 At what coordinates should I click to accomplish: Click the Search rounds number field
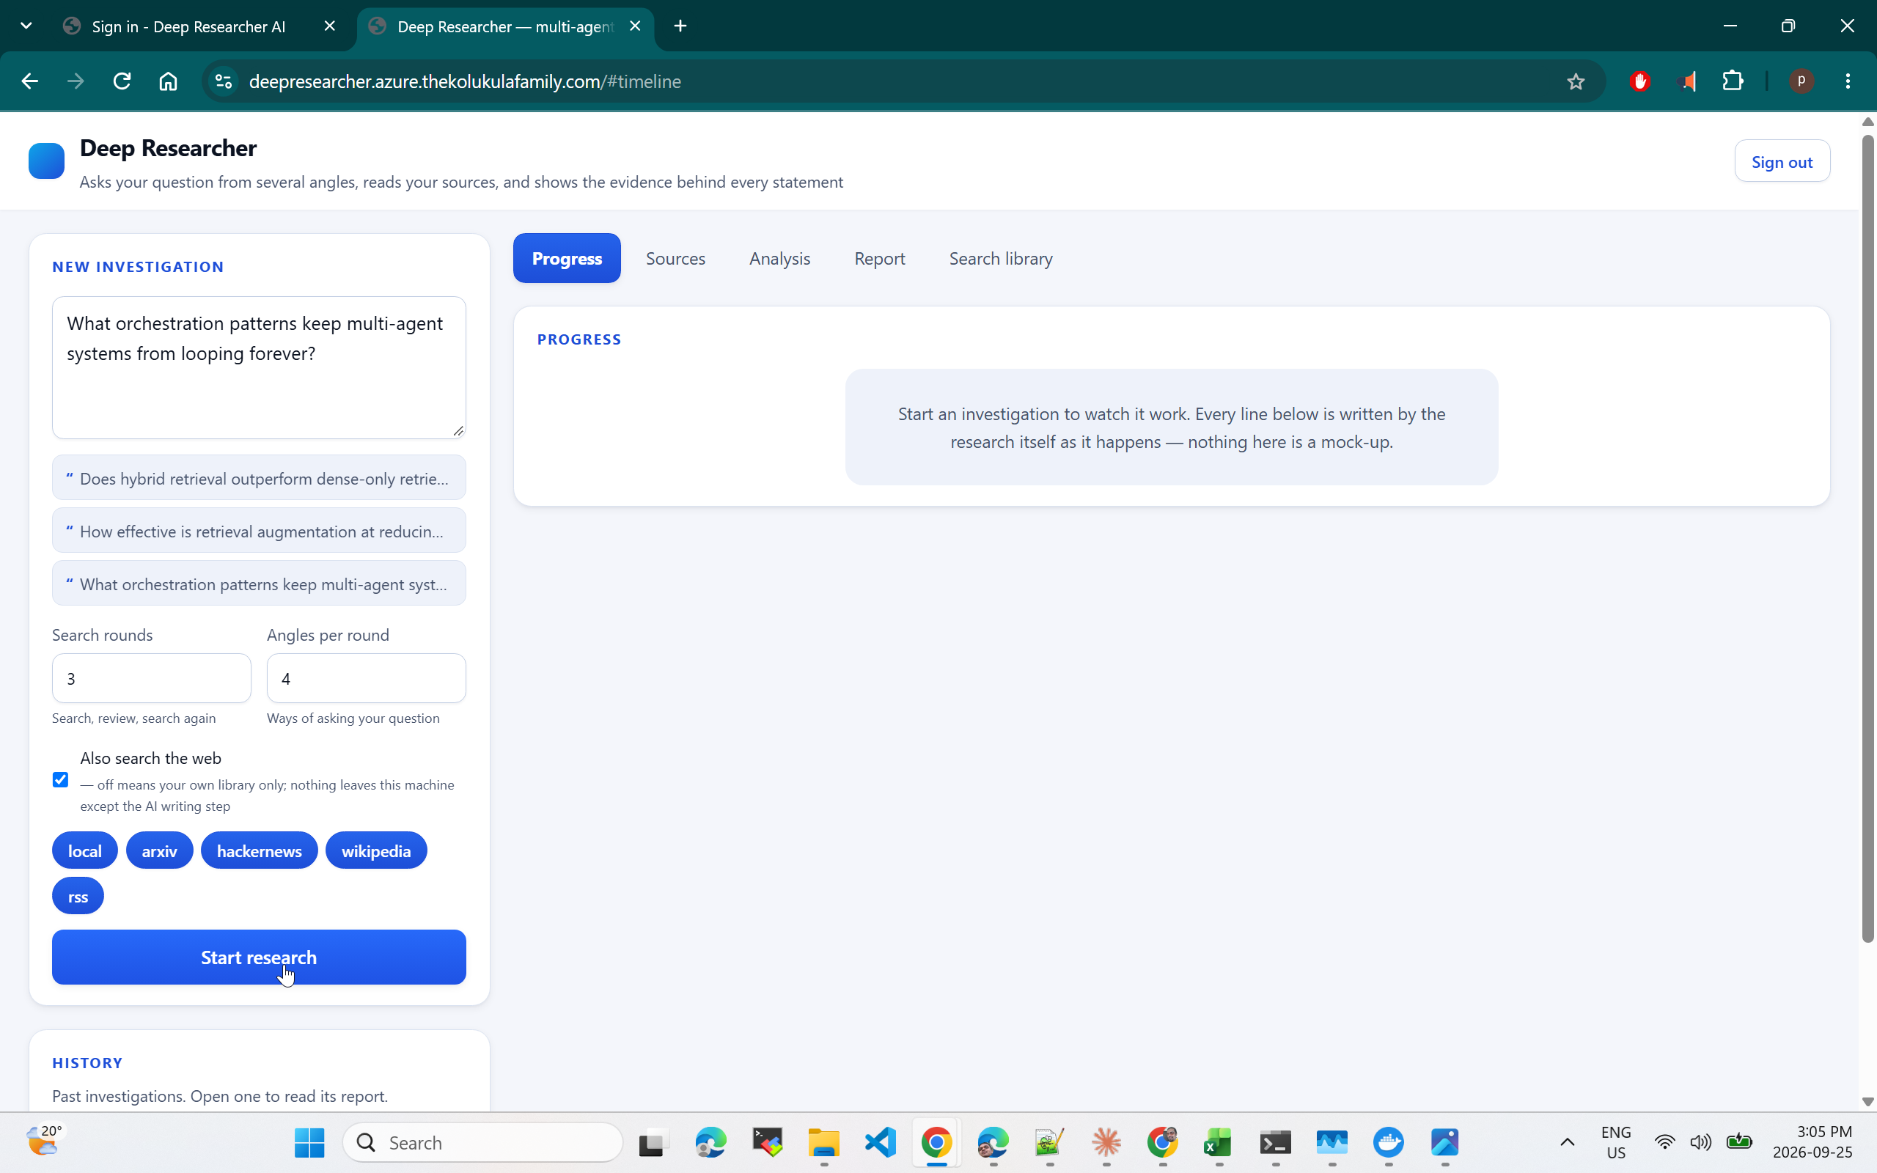click(x=151, y=678)
